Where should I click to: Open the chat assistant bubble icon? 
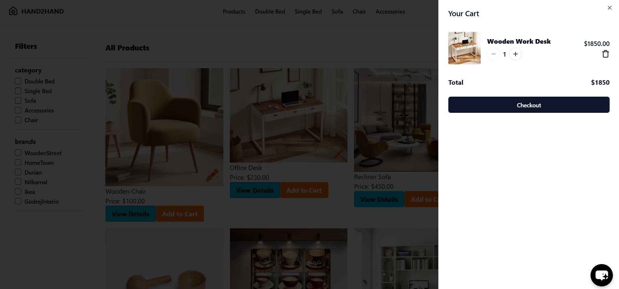click(x=601, y=275)
